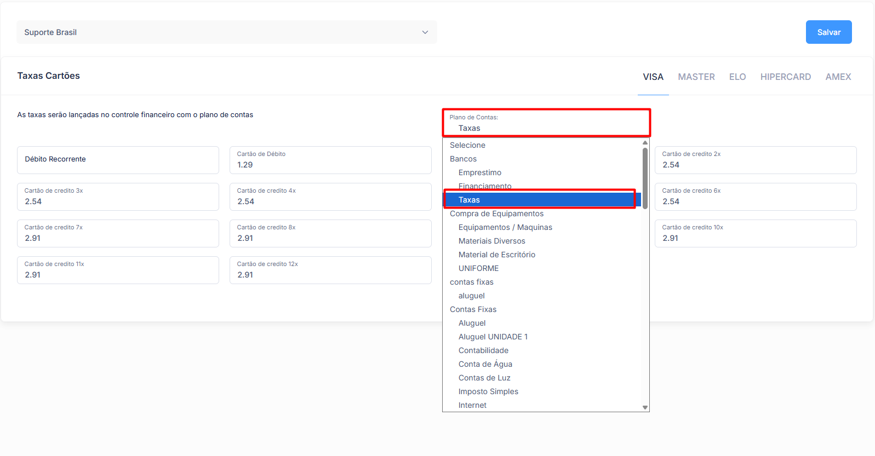Viewport: 875px width, 456px height.
Task: Choose Materiais Diversos option
Action: [x=542, y=241]
